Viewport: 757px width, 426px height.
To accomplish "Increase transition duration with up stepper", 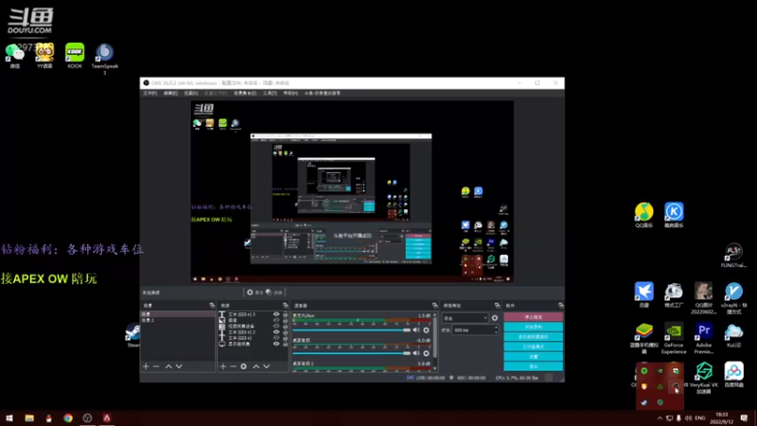I will (496, 328).
